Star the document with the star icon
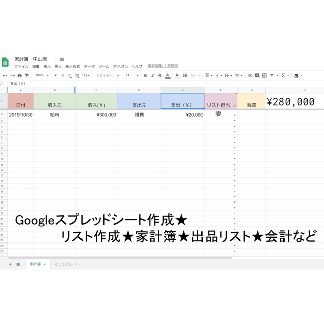The height and width of the screenshot is (324, 324). pyautogui.click(x=55, y=59)
